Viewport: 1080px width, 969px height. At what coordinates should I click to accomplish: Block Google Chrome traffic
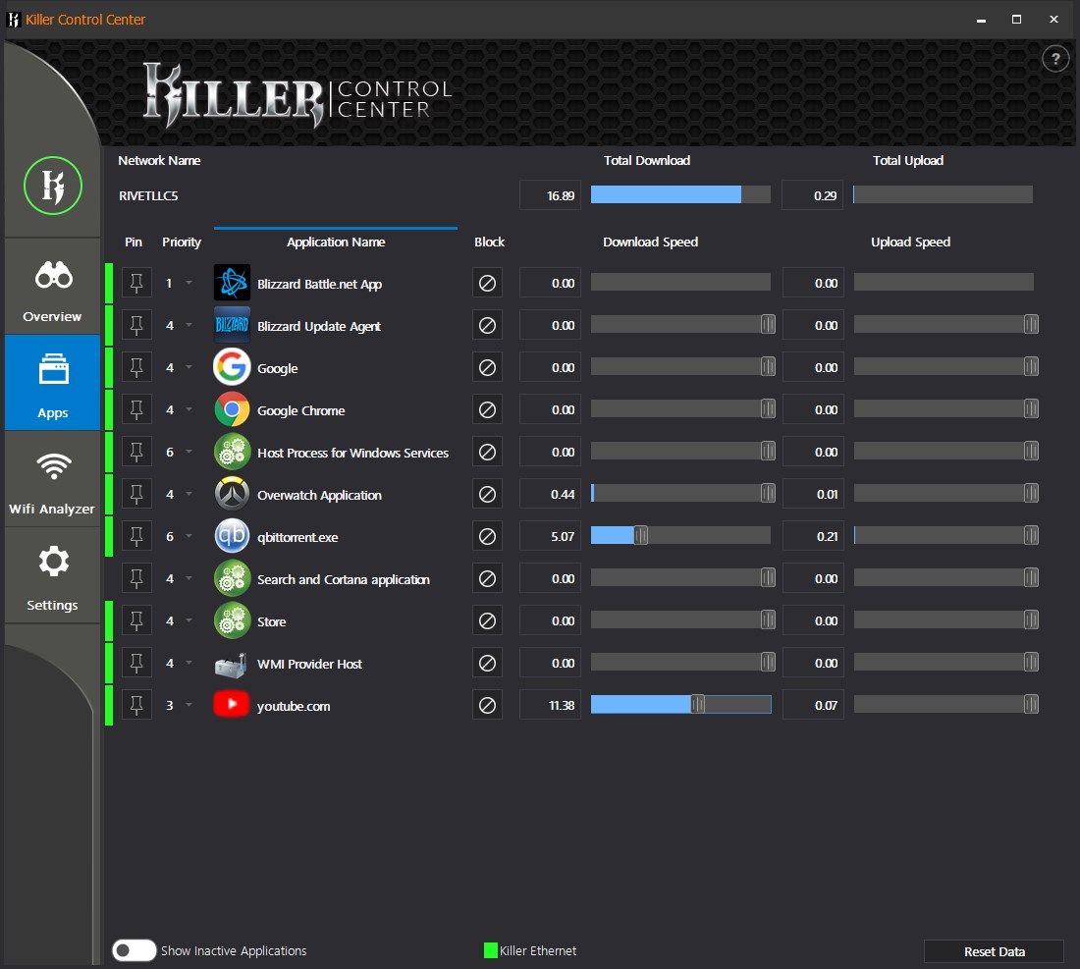[x=487, y=409]
